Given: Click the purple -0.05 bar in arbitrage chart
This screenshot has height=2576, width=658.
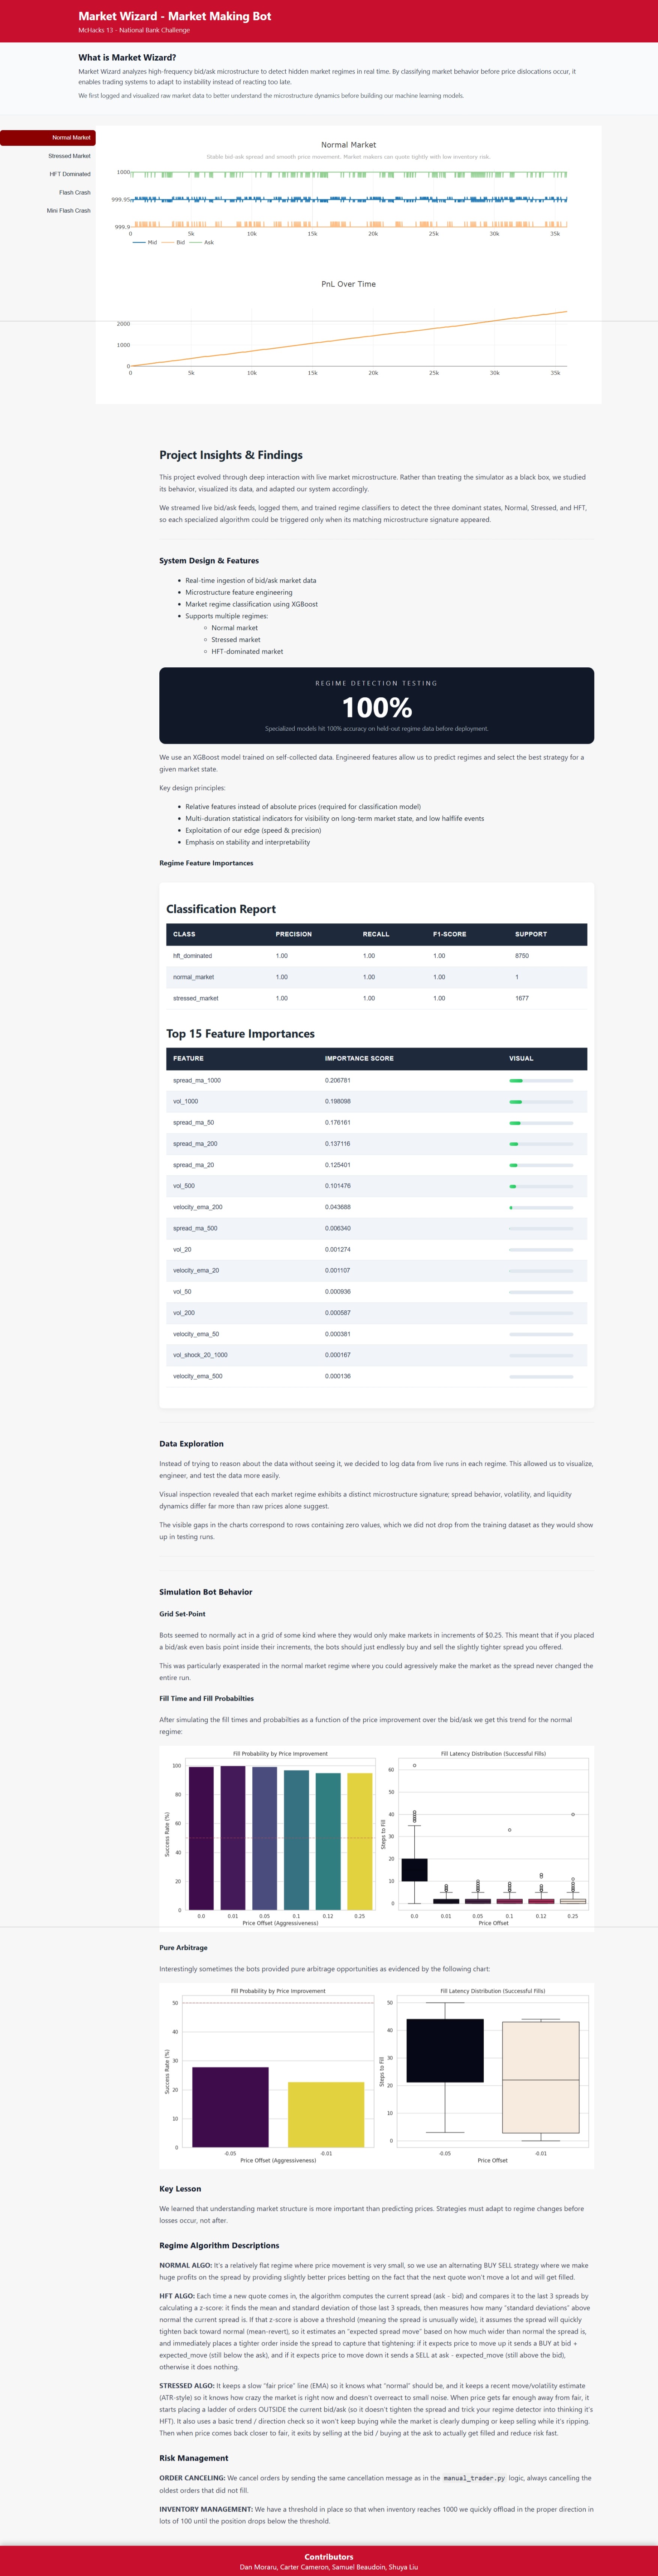Looking at the screenshot, I should point(230,2107).
